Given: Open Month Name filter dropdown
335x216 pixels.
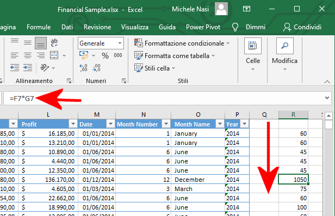Looking at the screenshot, I should pyautogui.click(x=220, y=124).
